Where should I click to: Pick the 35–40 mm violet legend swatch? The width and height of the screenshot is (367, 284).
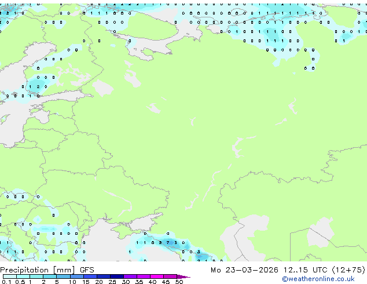144,276
